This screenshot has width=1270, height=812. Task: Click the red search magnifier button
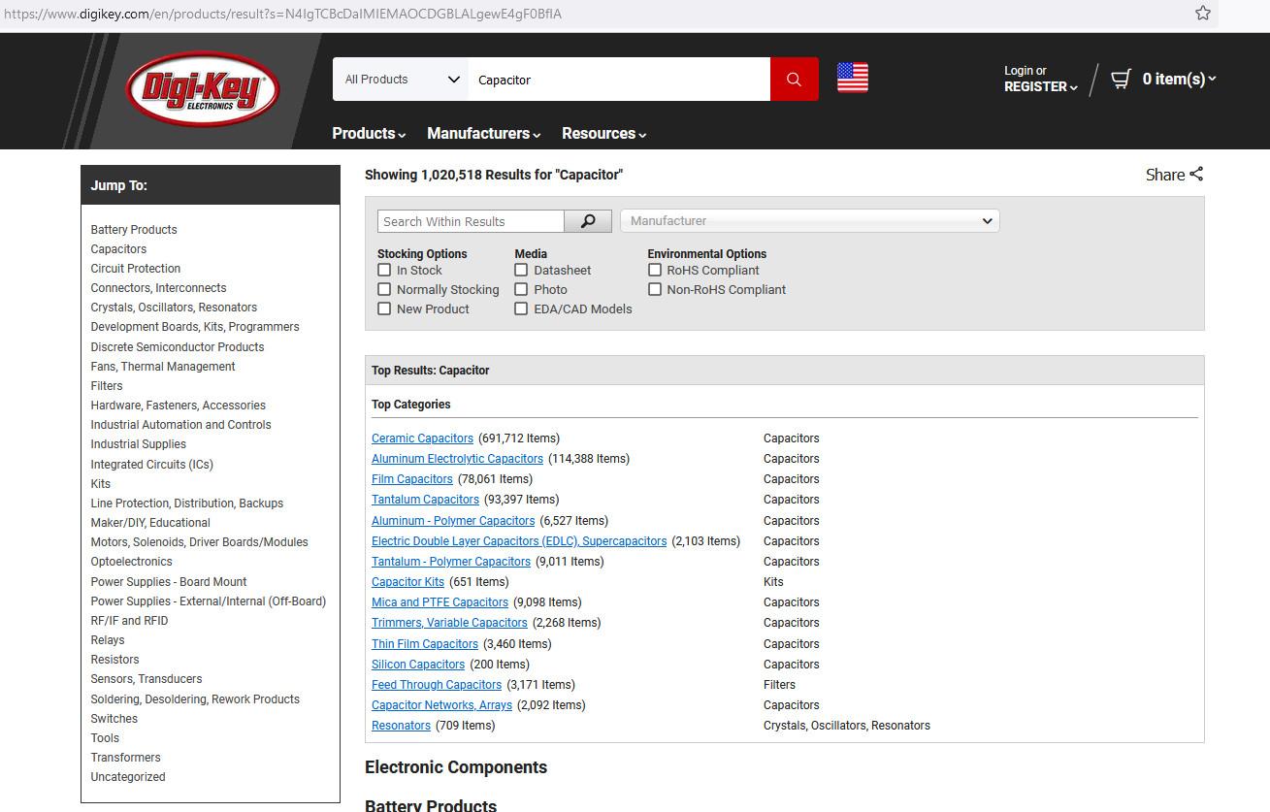[794, 80]
